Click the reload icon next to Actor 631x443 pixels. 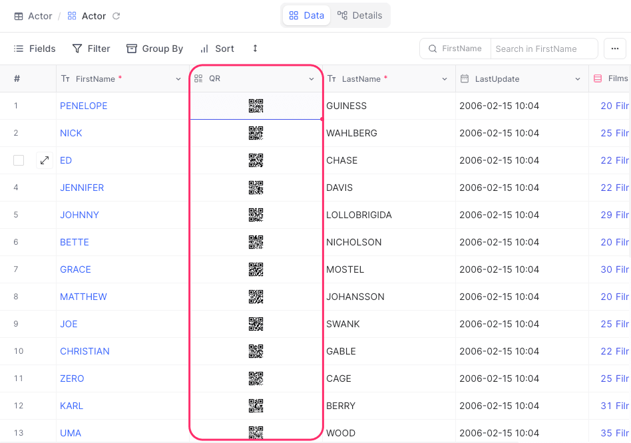(x=116, y=16)
